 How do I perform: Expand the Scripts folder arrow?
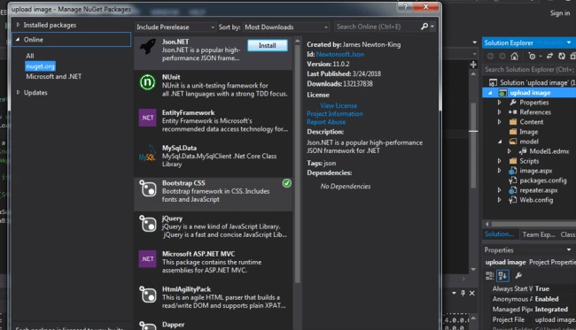click(x=499, y=161)
